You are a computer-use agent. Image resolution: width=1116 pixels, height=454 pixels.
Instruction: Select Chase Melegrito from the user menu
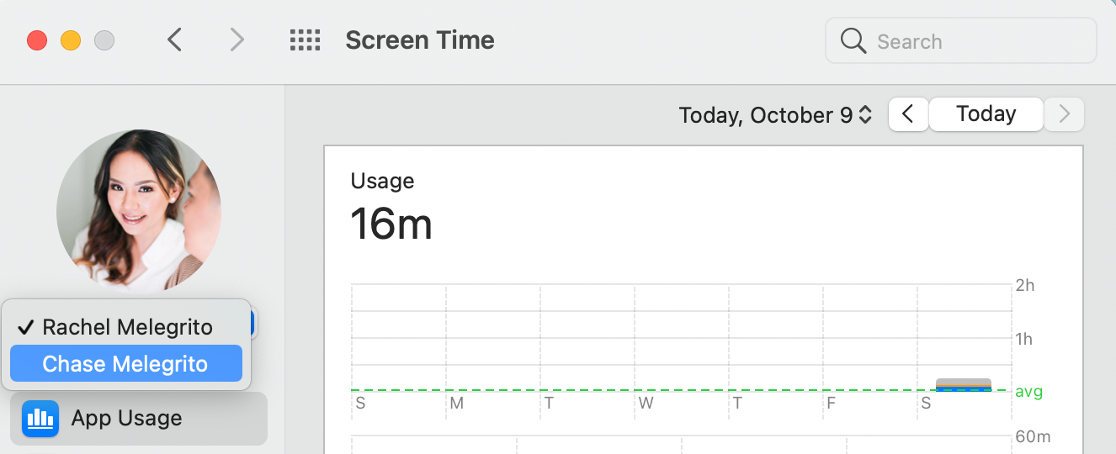(x=125, y=364)
